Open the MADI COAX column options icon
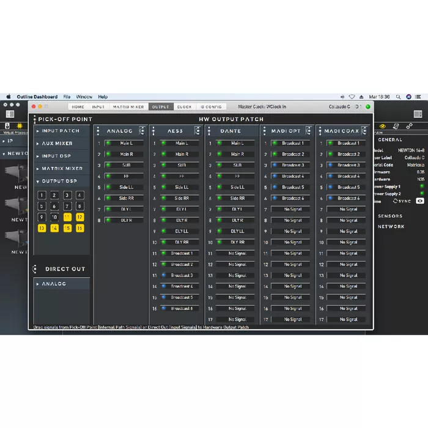The image size is (428, 428). coord(320,131)
